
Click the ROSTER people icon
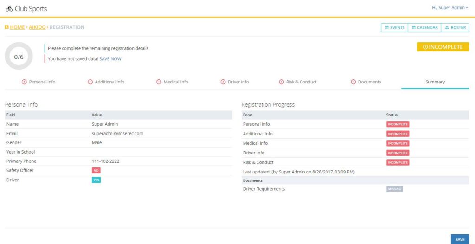(447, 27)
